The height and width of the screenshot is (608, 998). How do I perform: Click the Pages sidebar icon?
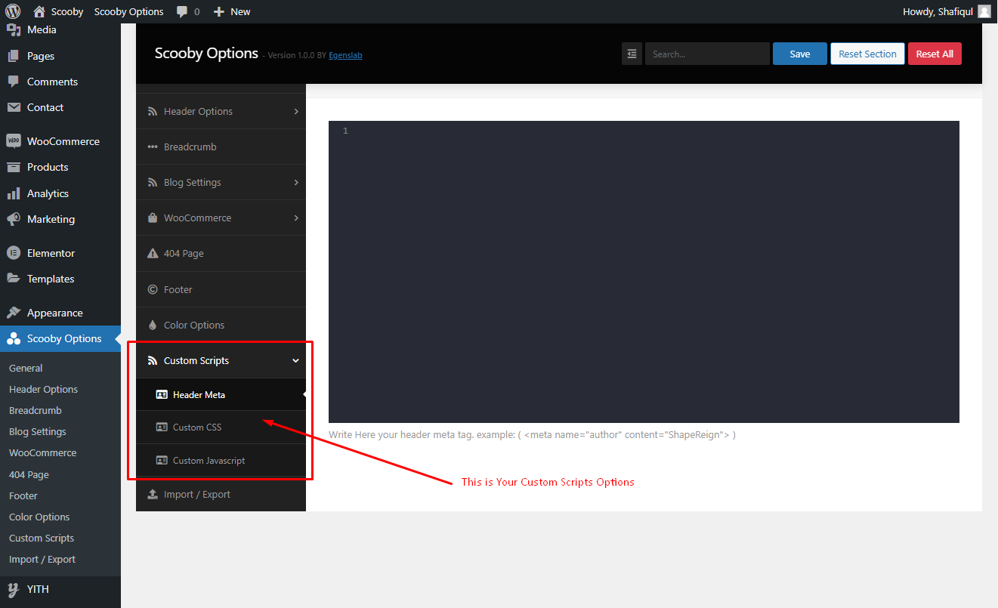click(x=14, y=56)
